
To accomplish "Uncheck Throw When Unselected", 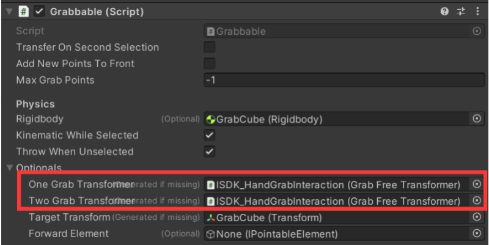I will 209,152.
